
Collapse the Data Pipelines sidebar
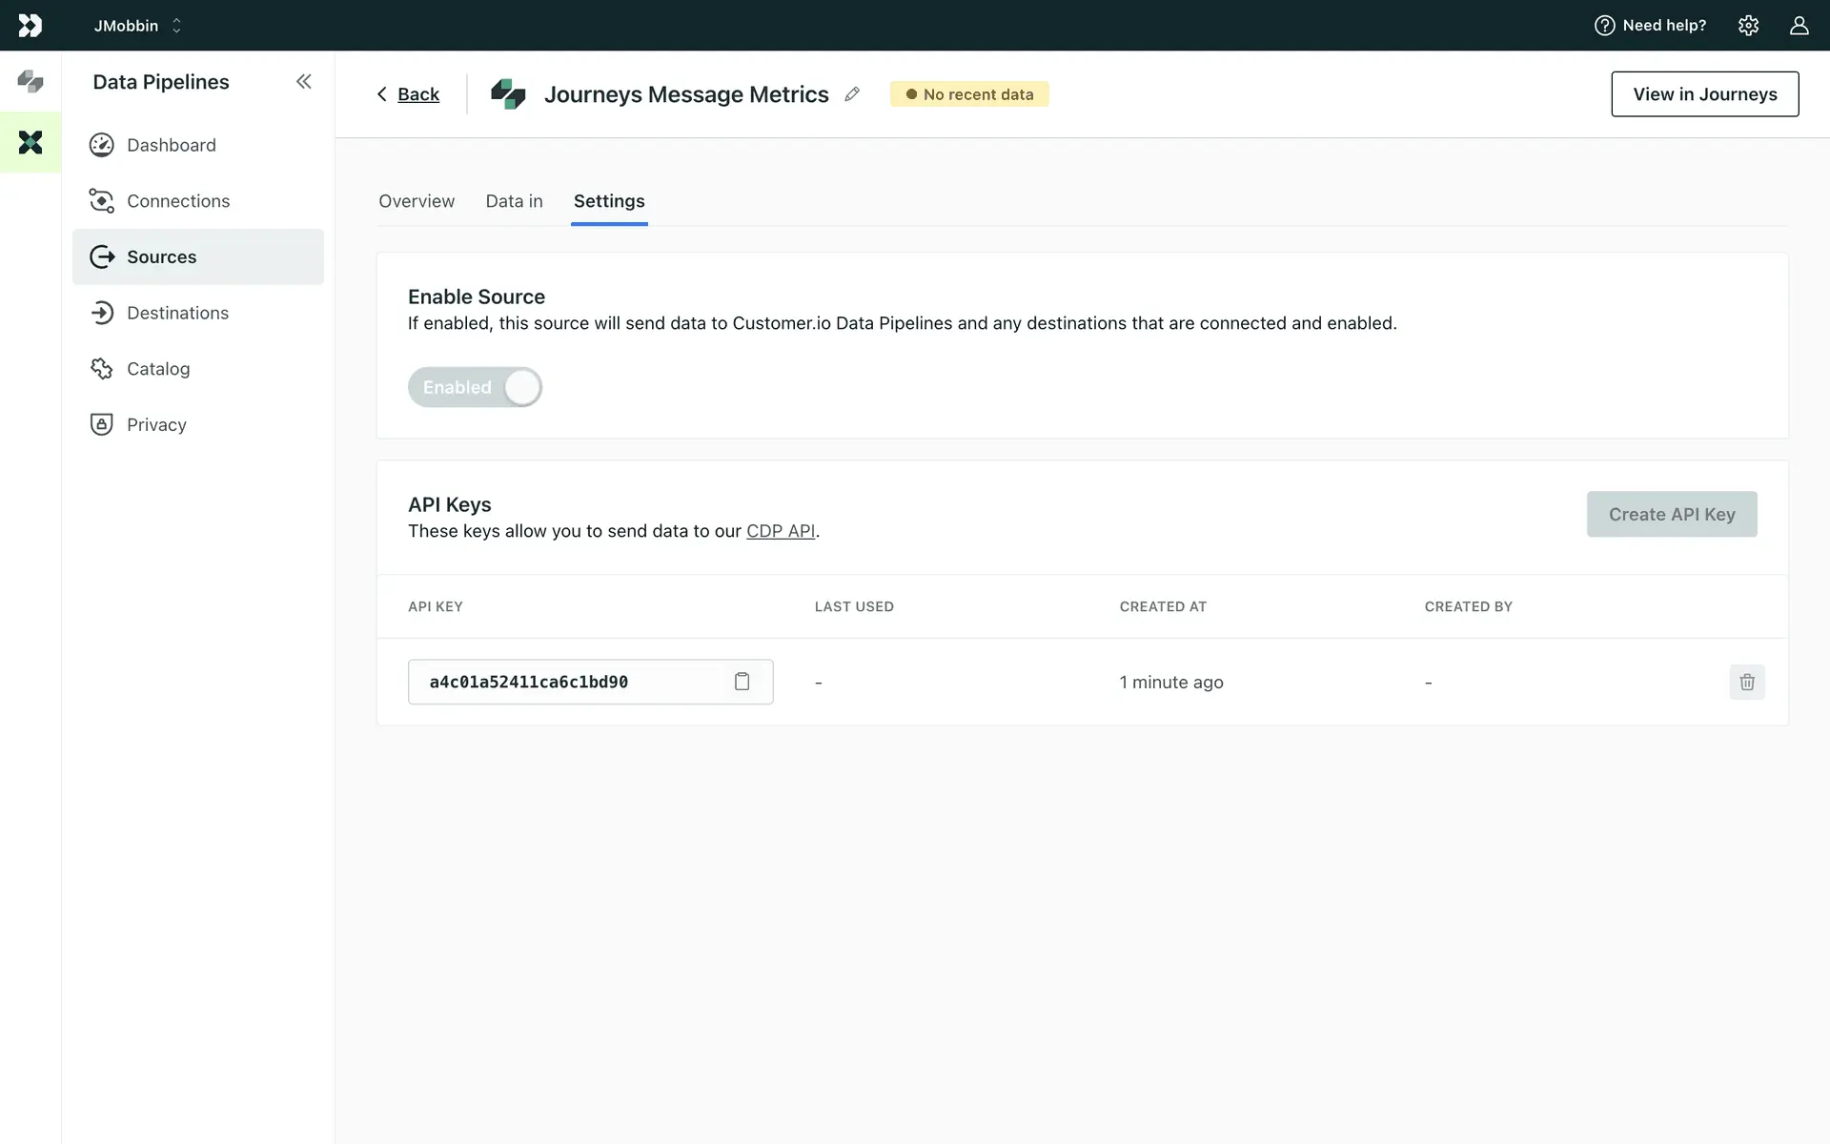(303, 82)
